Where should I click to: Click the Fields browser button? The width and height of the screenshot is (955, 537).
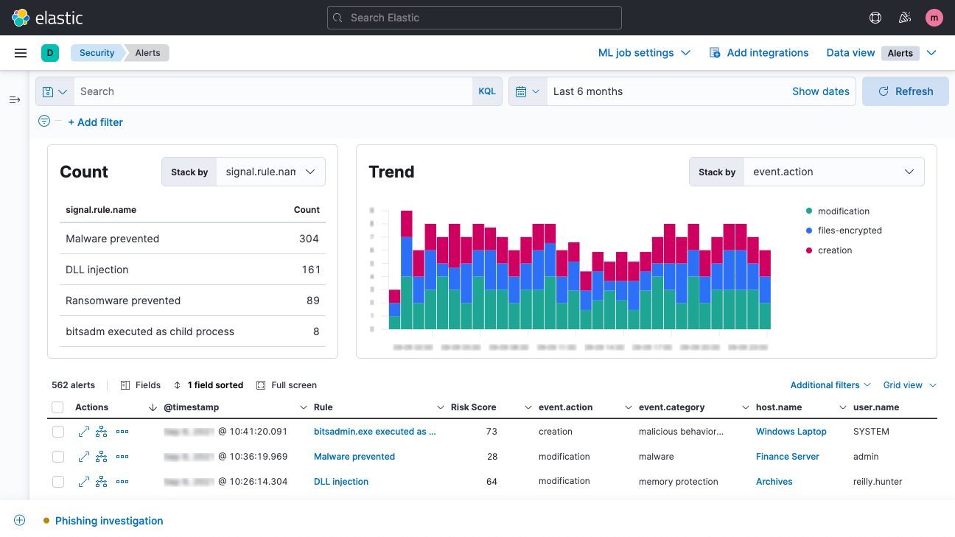coord(141,385)
